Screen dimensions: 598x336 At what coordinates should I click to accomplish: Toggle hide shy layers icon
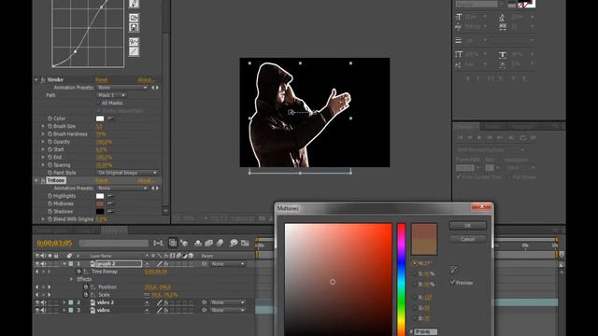tap(198, 243)
